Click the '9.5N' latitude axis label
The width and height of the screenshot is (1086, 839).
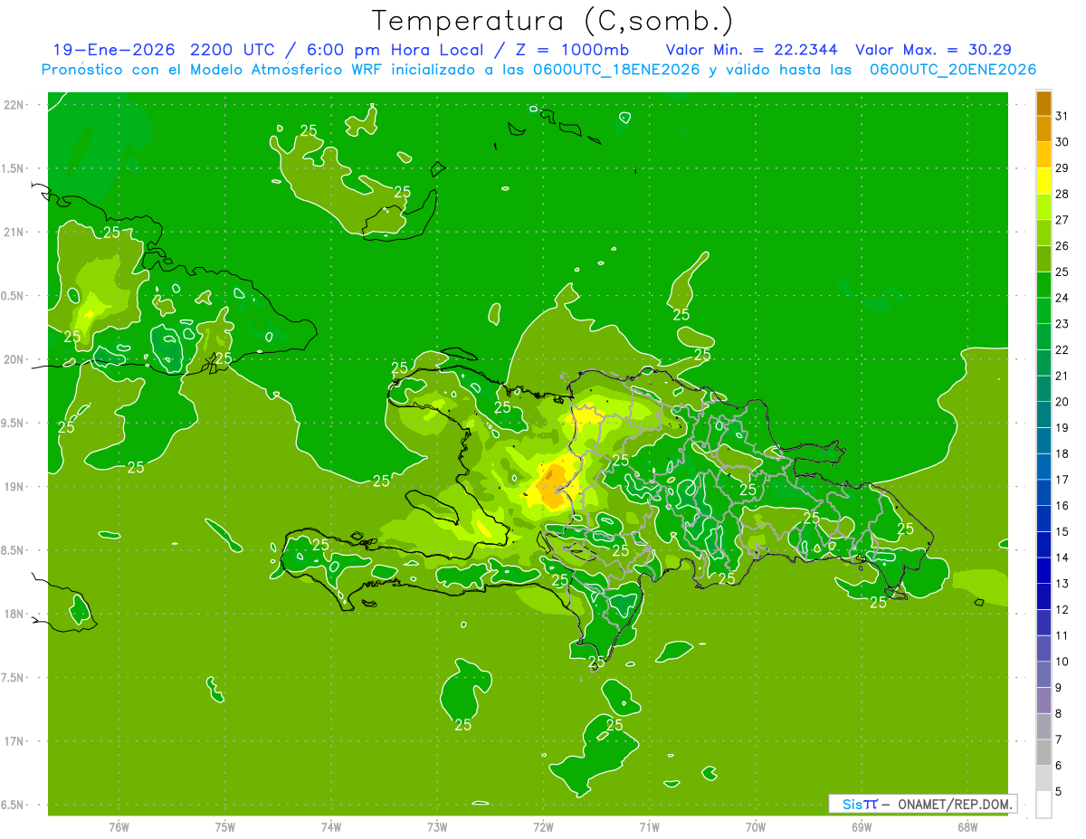[x=14, y=424]
